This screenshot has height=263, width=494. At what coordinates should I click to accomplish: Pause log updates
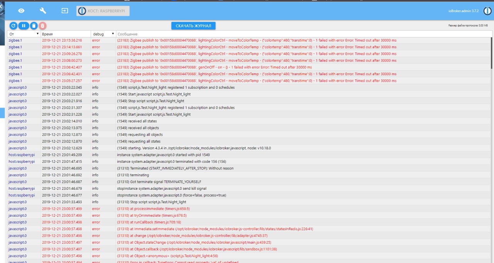tap(23, 25)
